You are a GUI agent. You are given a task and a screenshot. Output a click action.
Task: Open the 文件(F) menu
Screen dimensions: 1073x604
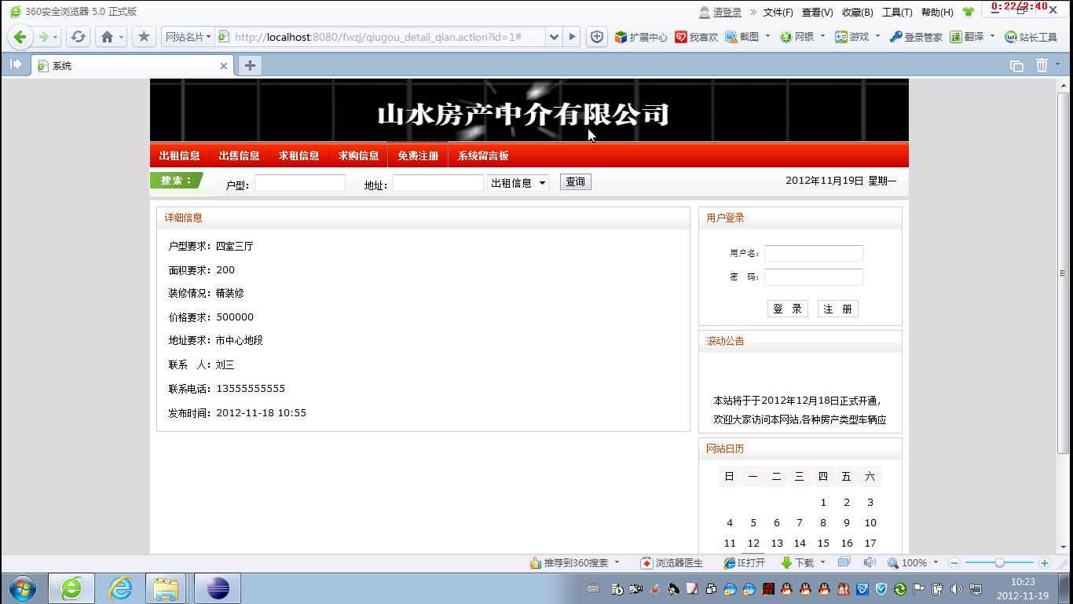[778, 12]
